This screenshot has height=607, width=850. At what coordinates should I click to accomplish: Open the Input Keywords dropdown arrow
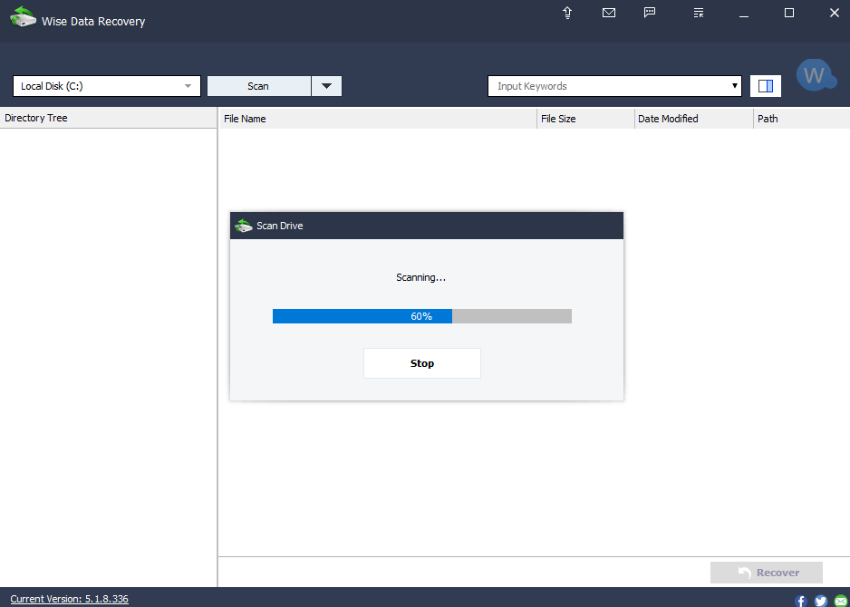(x=735, y=86)
